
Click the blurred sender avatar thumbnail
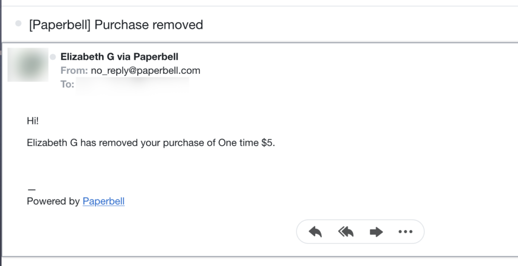coord(28,65)
